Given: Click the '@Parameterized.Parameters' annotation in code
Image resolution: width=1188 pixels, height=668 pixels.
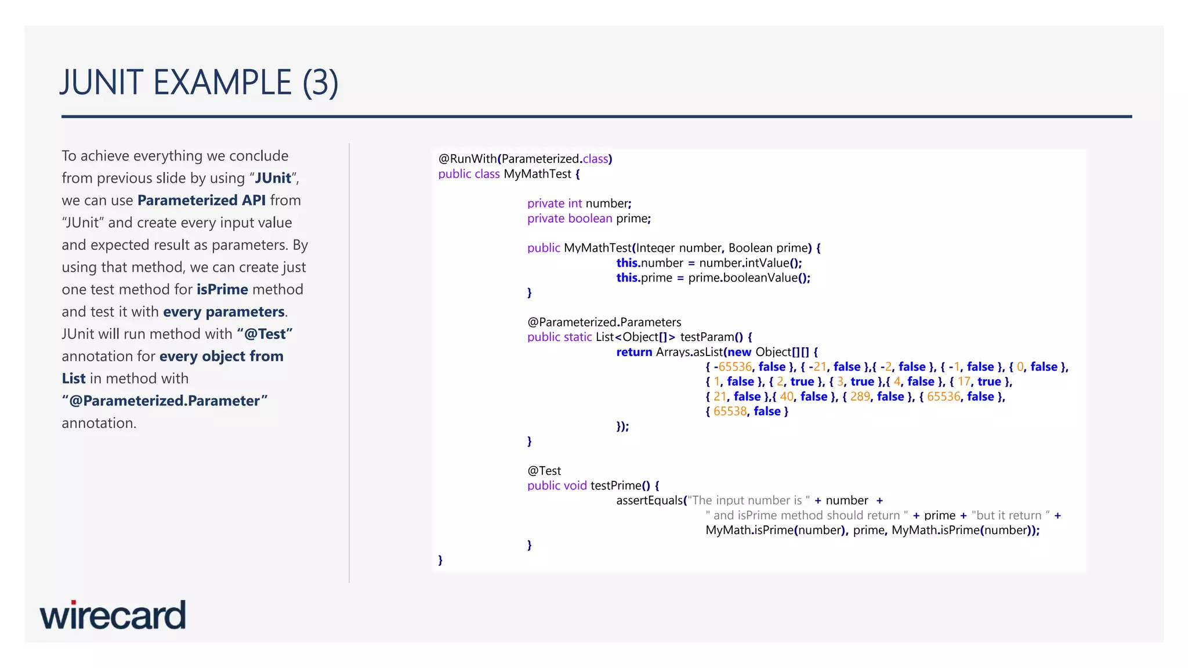Looking at the screenshot, I should tap(604, 322).
